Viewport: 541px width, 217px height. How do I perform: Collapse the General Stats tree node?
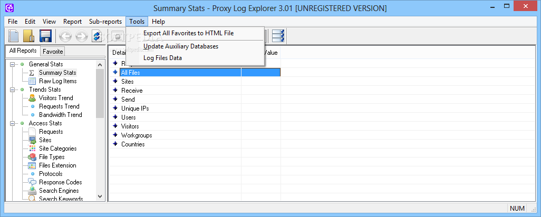(13, 64)
